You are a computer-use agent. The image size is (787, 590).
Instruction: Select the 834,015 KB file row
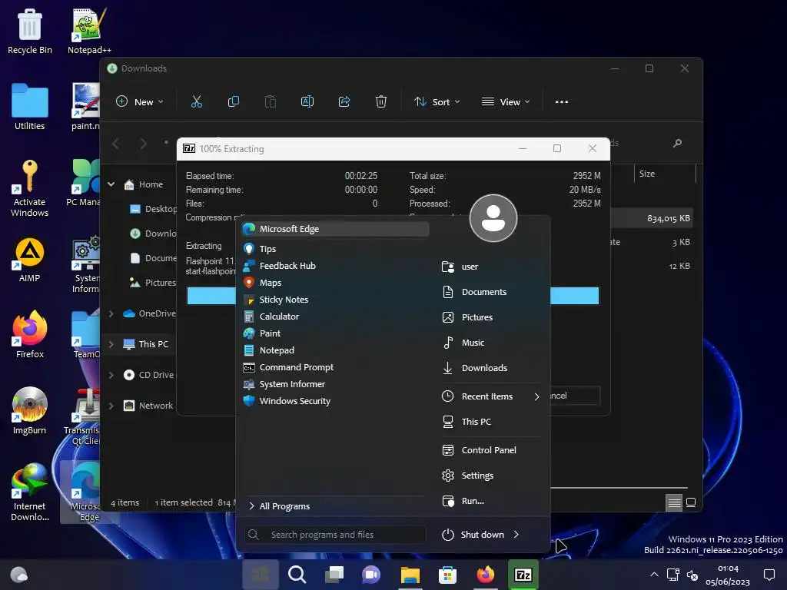pyautogui.click(x=652, y=218)
